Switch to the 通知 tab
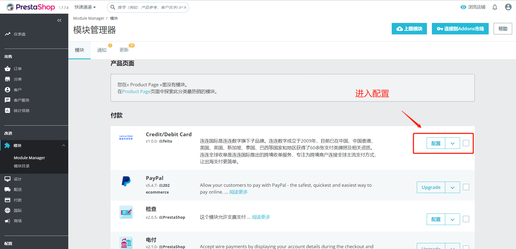 (x=102, y=50)
